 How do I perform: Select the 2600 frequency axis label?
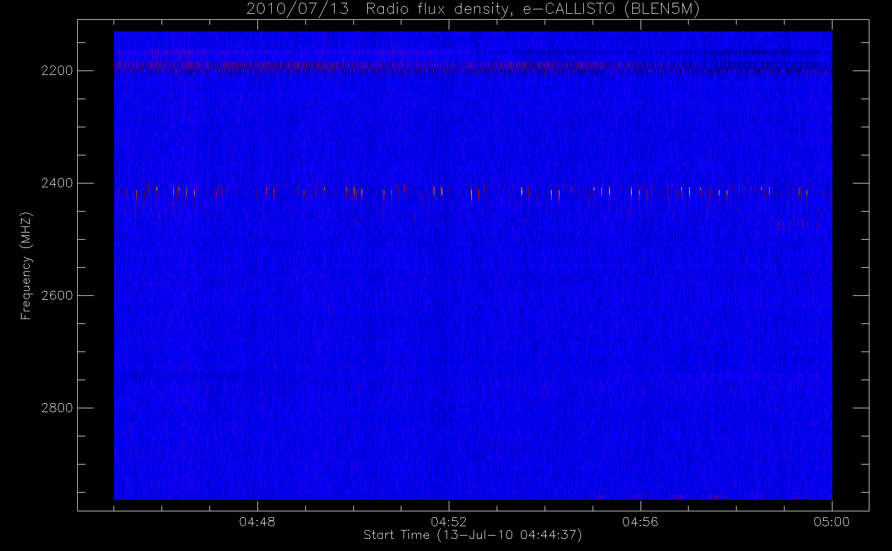tap(57, 296)
